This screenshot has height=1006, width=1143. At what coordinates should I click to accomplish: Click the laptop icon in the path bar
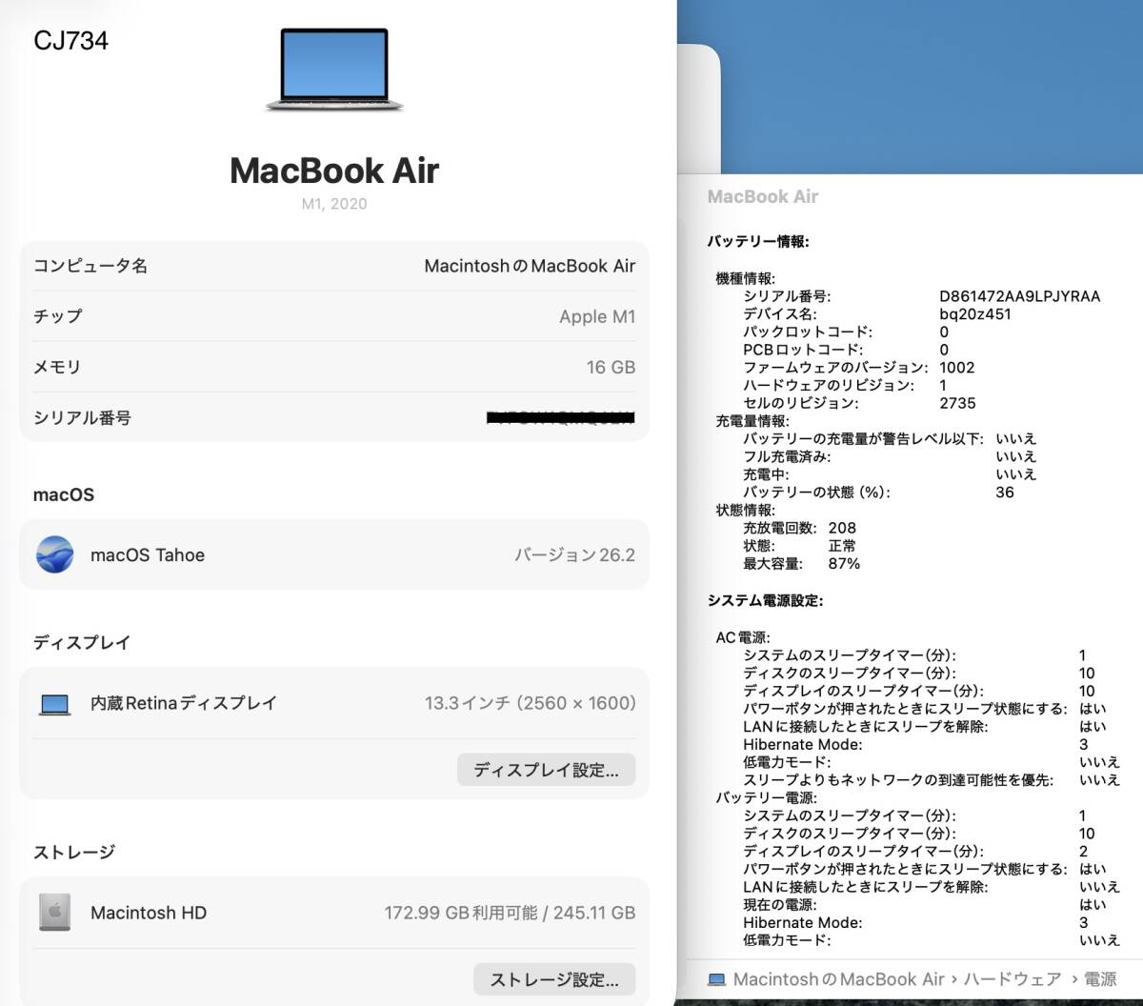point(716,979)
